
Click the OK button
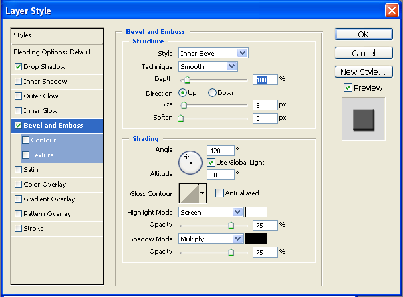pyautogui.click(x=363, y=34)
